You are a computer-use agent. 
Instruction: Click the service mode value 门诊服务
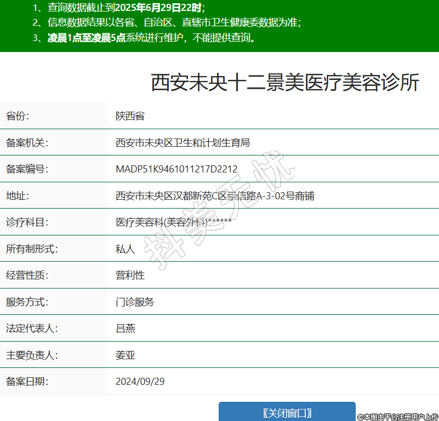click(135, 302)
